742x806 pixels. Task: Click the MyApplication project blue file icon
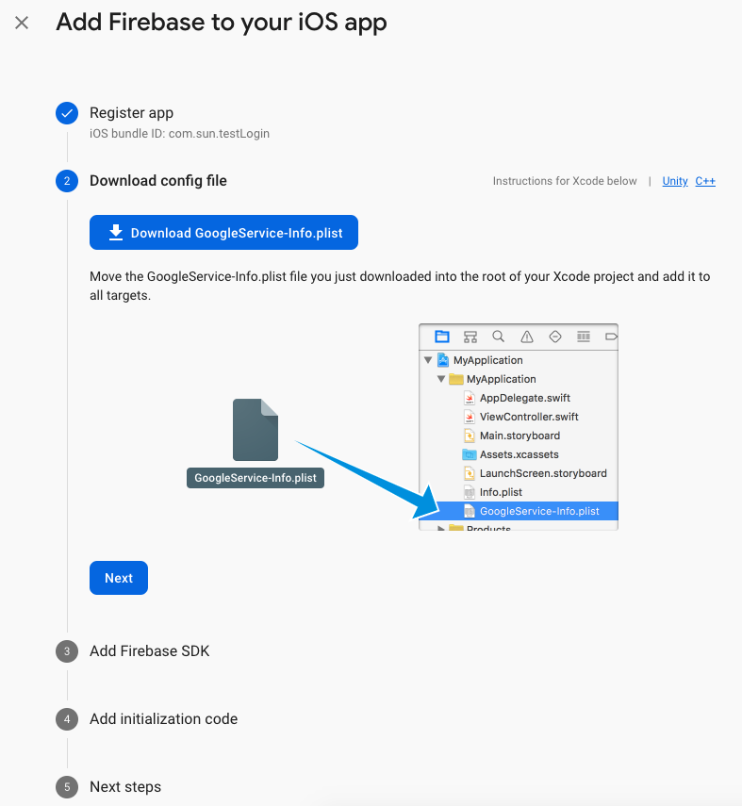click(x=443, y=360)
